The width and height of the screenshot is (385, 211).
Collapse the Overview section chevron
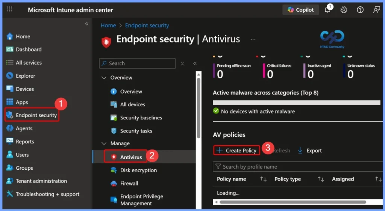point(104,78)
